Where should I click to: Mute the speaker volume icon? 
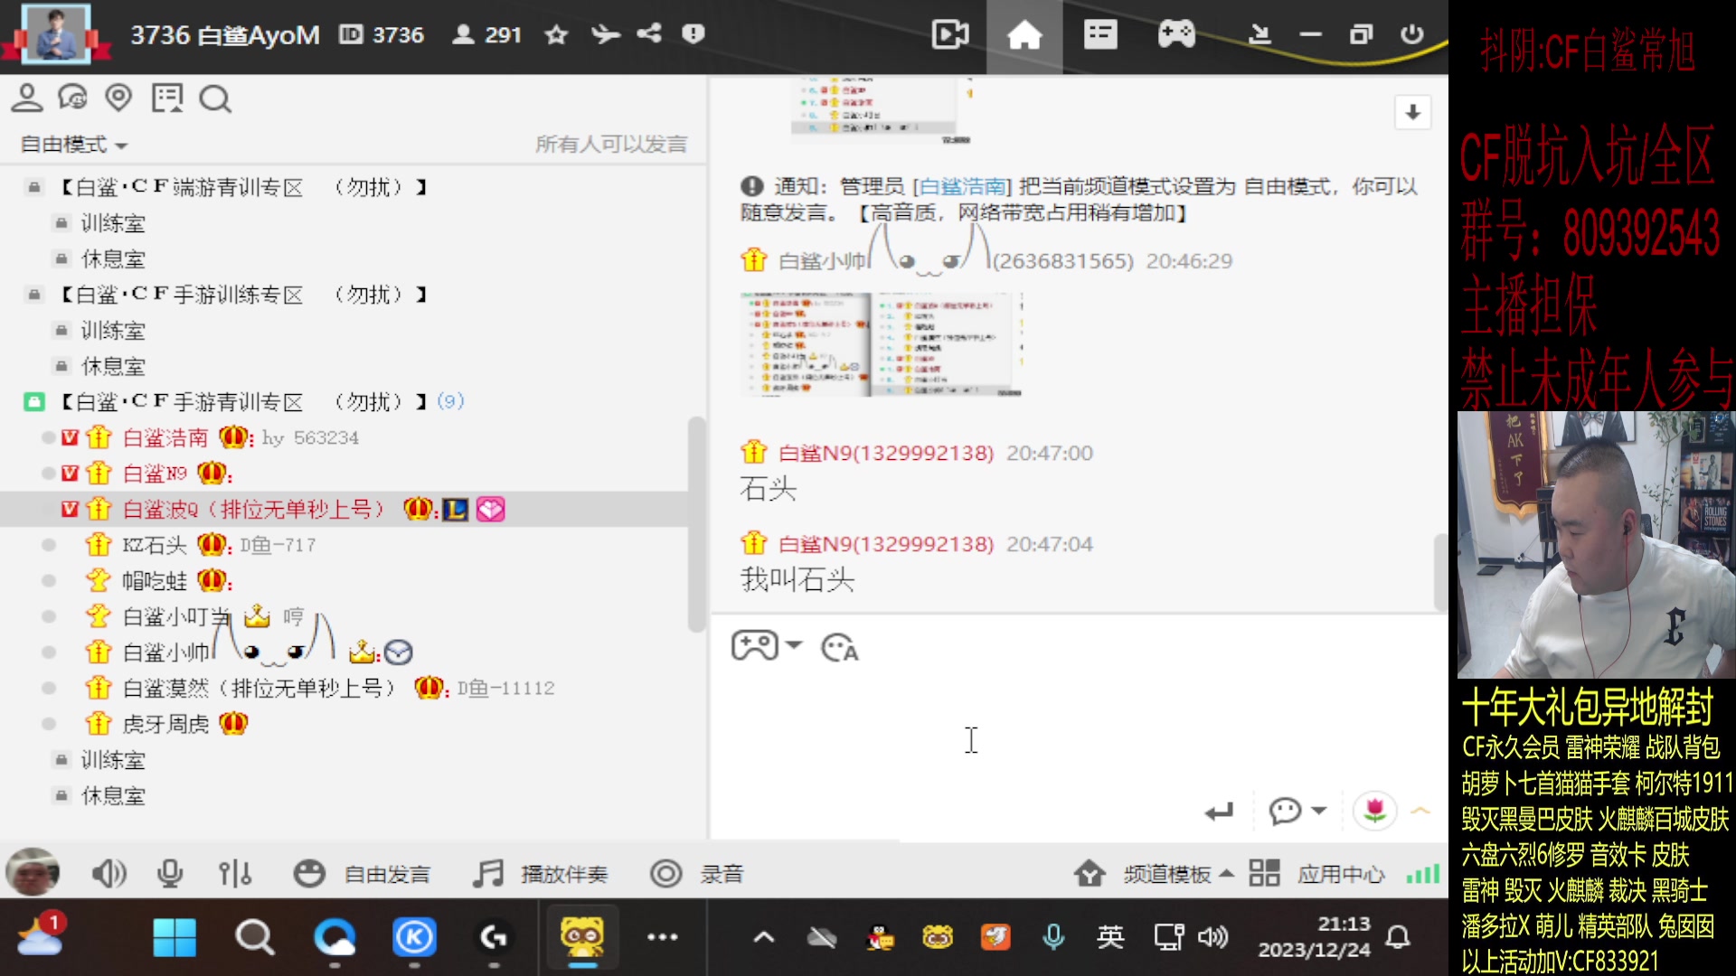click(x=108, y=872)
